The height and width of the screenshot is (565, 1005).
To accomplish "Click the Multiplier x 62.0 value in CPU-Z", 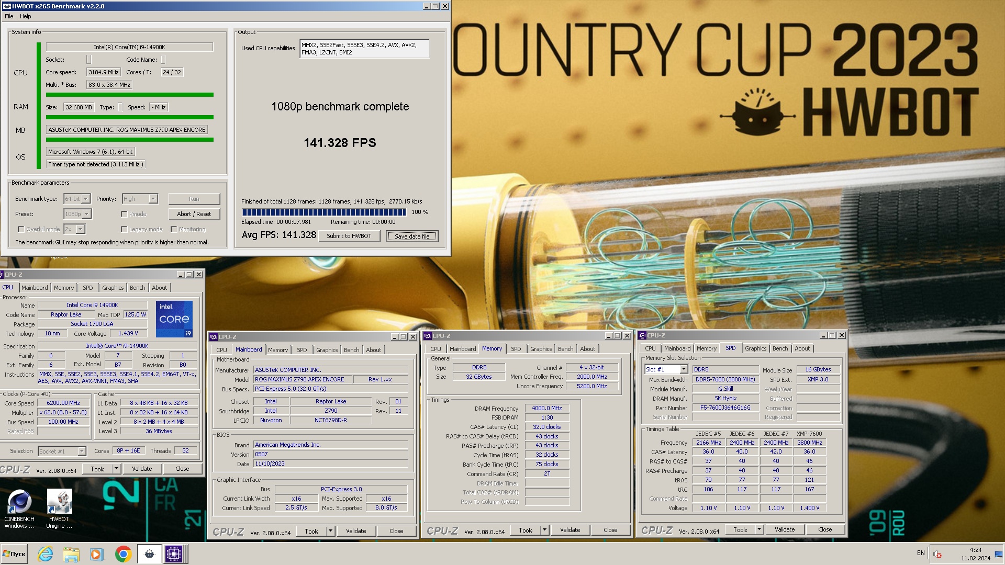I will (x=63, y=412).
